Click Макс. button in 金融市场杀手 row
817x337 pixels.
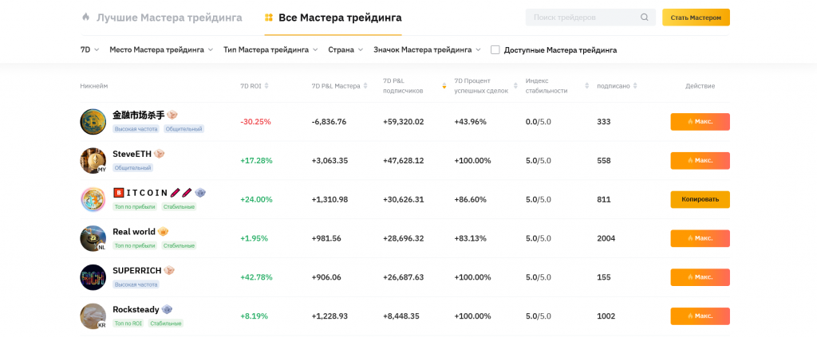click(700, 122)
